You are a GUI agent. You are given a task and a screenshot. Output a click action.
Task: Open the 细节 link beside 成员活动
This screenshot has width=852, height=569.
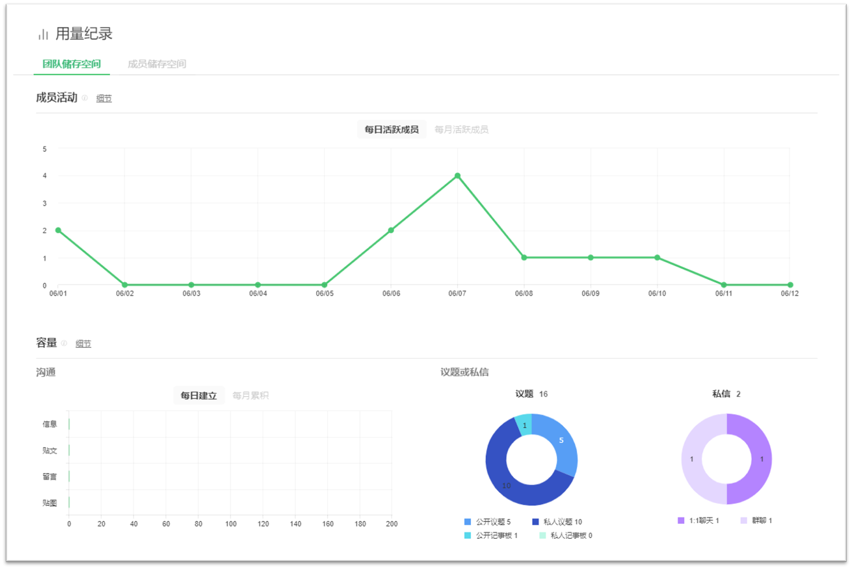tap(104, 99)
